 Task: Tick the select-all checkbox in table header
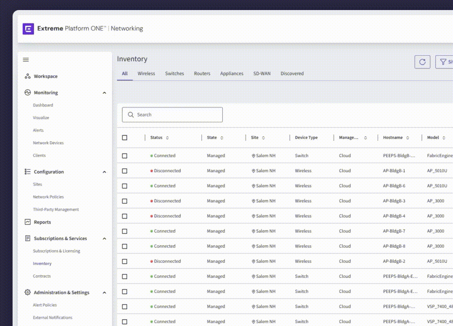(x=125, y=137)
